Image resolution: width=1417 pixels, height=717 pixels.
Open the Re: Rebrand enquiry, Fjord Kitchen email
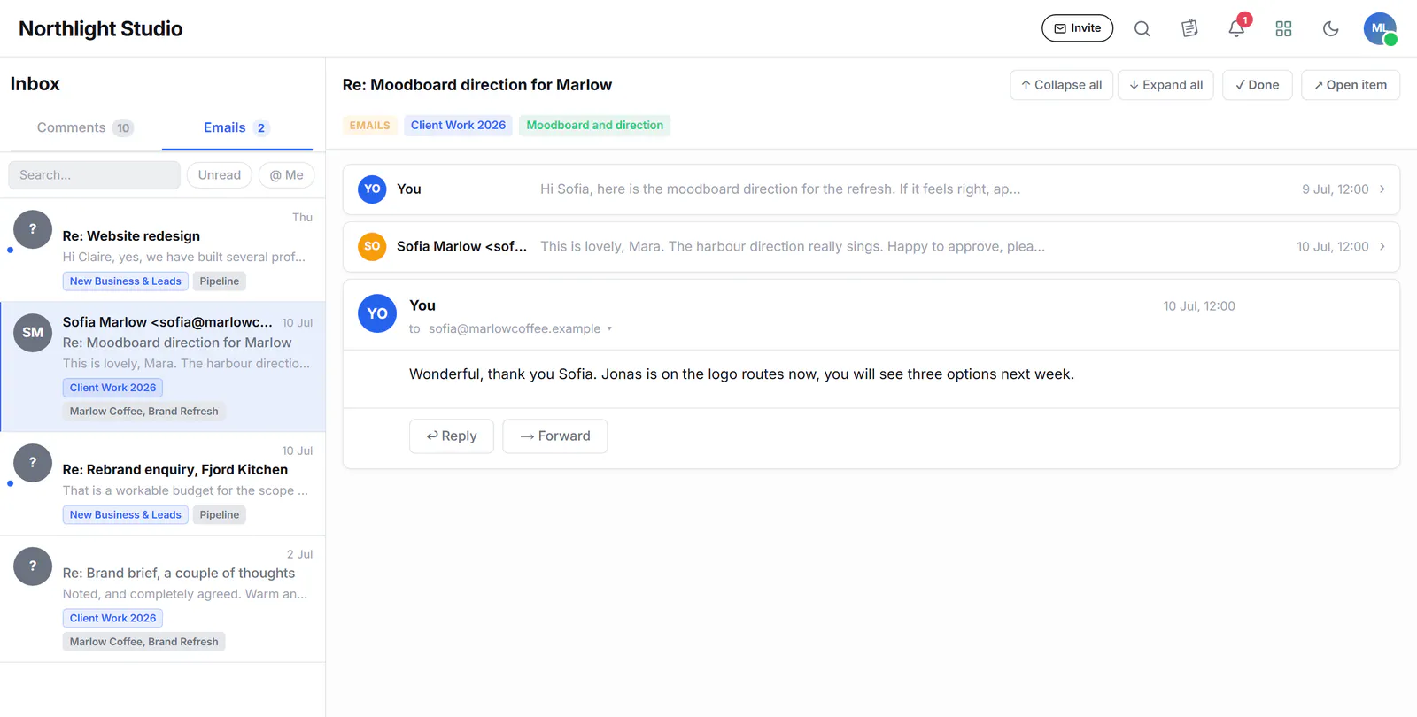162,483
